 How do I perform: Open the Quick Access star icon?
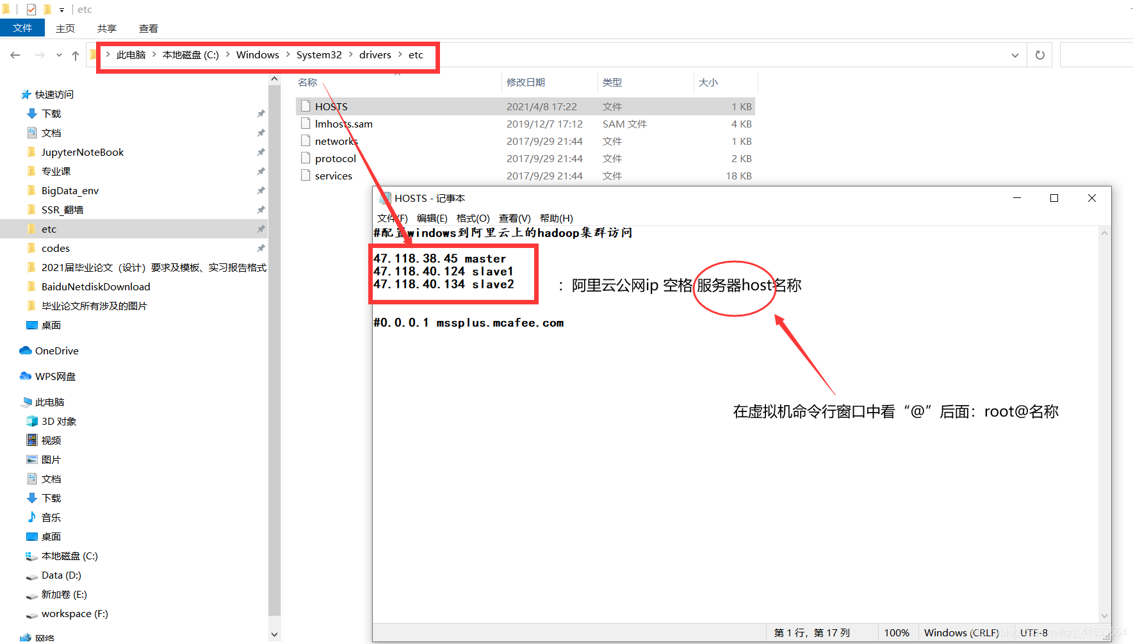[x=26, y=94]
